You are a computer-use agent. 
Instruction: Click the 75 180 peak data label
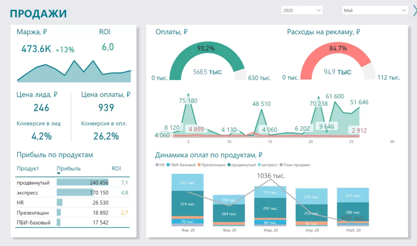pos(188,101)
